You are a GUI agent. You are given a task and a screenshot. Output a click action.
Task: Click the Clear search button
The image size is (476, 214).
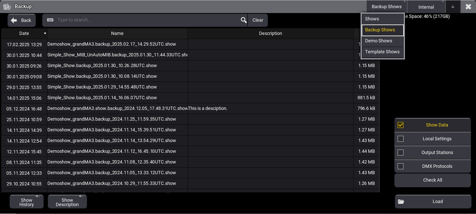pyautogui.click(x=258, y=20)
